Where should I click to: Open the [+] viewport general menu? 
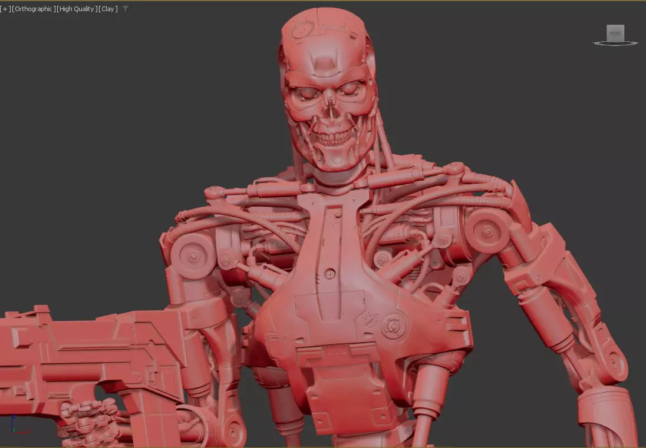5,9
